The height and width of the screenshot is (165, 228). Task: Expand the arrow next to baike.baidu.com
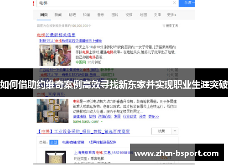tap(102, 122)
